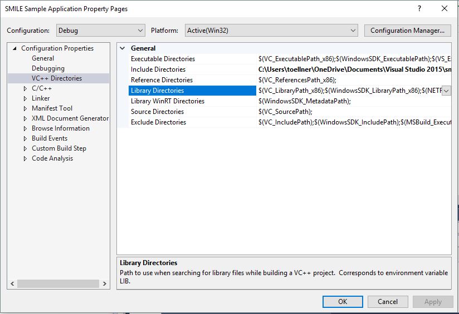459x314 pixels.
Task: Open the Configuration Manager dialog
Action: point(407,31)
